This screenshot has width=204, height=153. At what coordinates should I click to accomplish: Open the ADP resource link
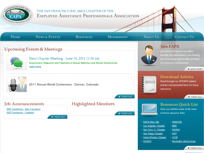tap(175, 134)
